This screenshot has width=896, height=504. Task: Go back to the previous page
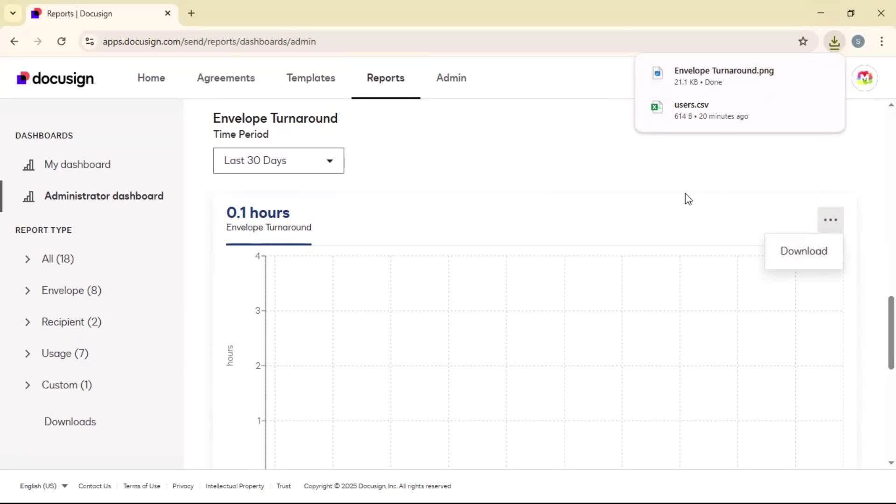14,42
